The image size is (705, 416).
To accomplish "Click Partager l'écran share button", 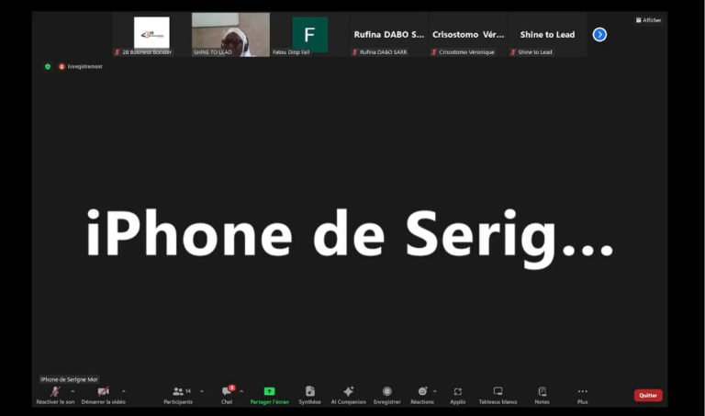I will [x=269, y=393].
